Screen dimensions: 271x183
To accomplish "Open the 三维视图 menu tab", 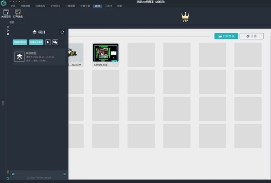I will 70,6.
